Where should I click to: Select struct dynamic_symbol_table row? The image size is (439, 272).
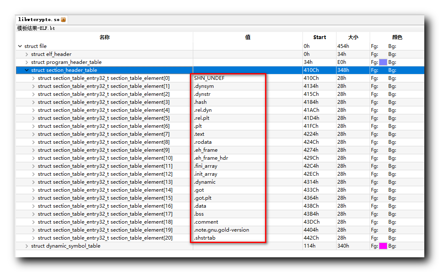pos(220,246)
